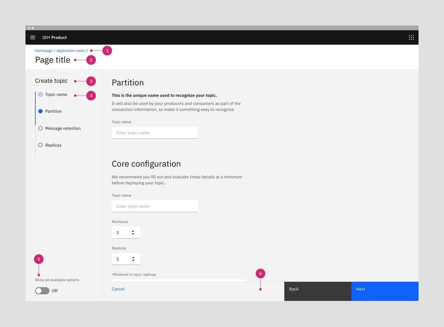
Task: Click the Cancel link
Action: click(118, 289)
